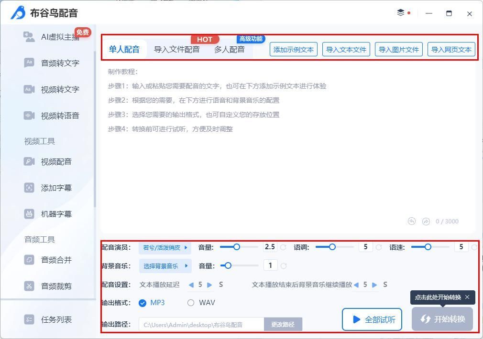Click the 配音设置 label
The width and height of the screenshot is (483, 339).
(116, 285)
